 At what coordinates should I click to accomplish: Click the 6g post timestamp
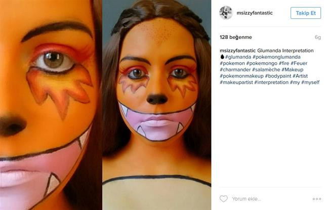coord(317,37)
